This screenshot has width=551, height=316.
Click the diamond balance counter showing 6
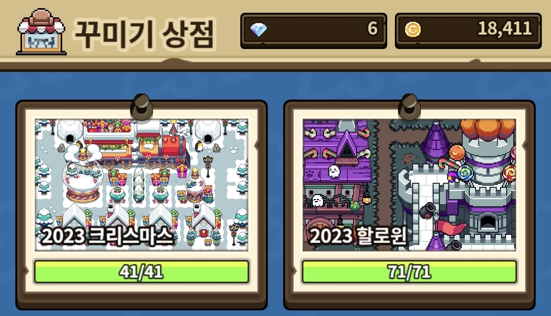pyautogui.click(x=313, y=31)
